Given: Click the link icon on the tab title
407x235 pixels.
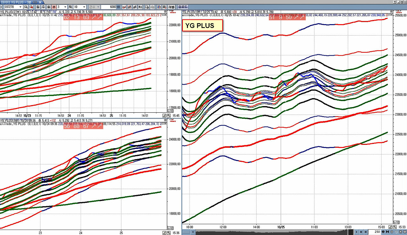Looking at the screenshot, I should (x=35, y=2).
